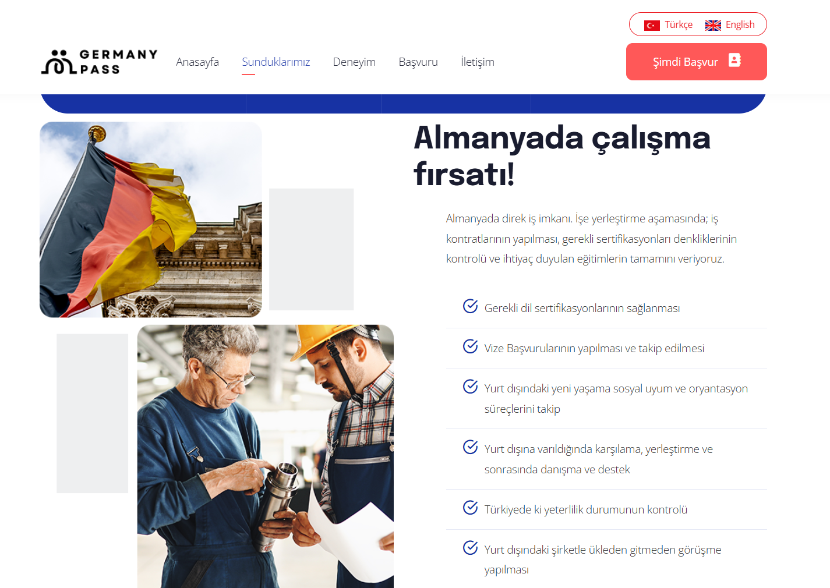Click the UK flag icon
This screenshot has height=588, width=830.
[713, 25]
